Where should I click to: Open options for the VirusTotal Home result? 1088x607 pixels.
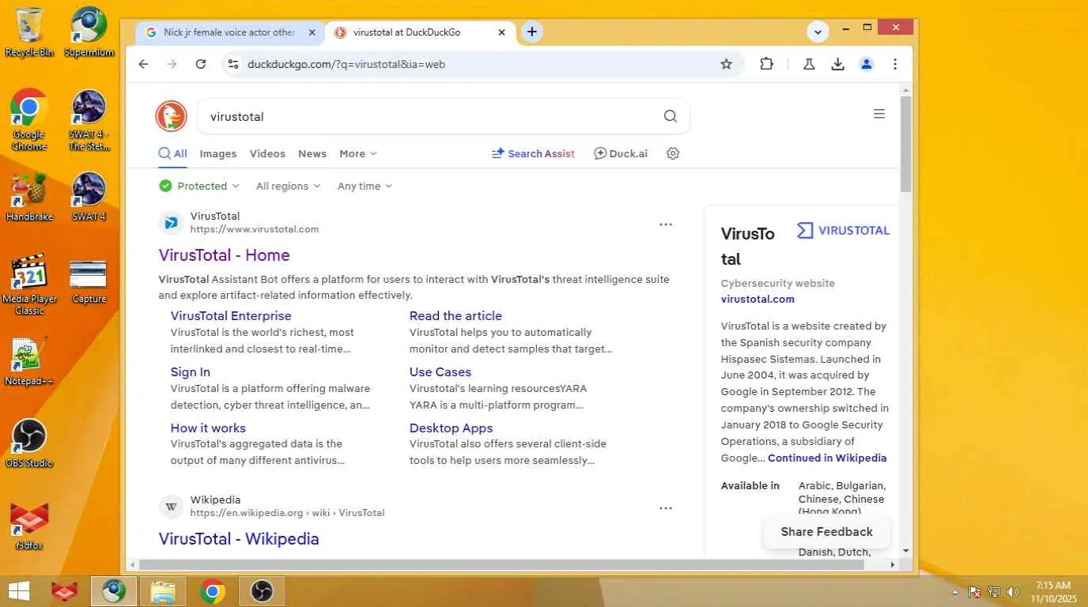666,224
